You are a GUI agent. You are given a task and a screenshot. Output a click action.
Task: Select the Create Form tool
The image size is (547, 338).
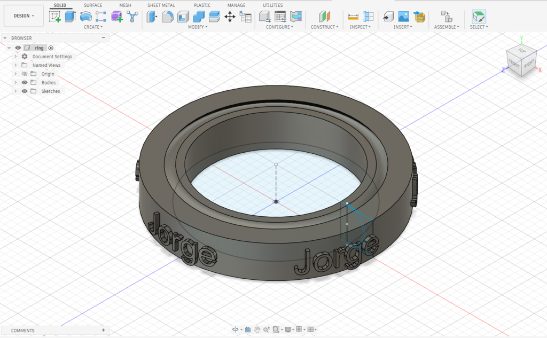tap(117, 17)
